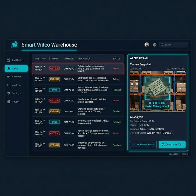Sort by CAMERA ID column header
The image size is (196, 196).
(x=69, y=59)
